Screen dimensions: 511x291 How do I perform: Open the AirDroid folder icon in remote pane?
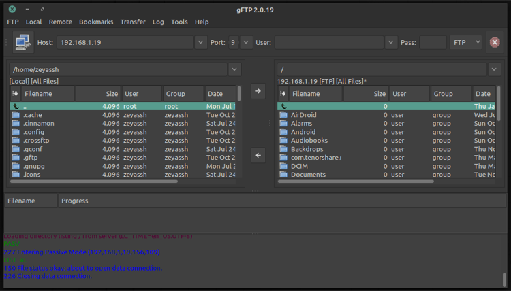tap(284, 115)
